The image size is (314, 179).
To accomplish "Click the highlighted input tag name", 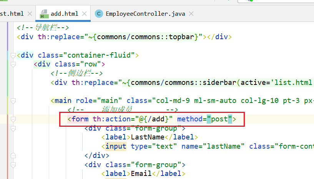I will 116,146.
